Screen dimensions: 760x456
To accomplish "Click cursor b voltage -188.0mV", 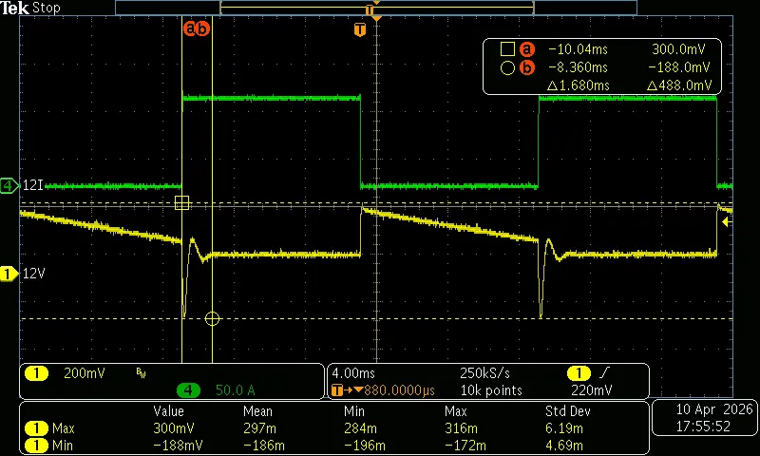I will tap(679, 67).
